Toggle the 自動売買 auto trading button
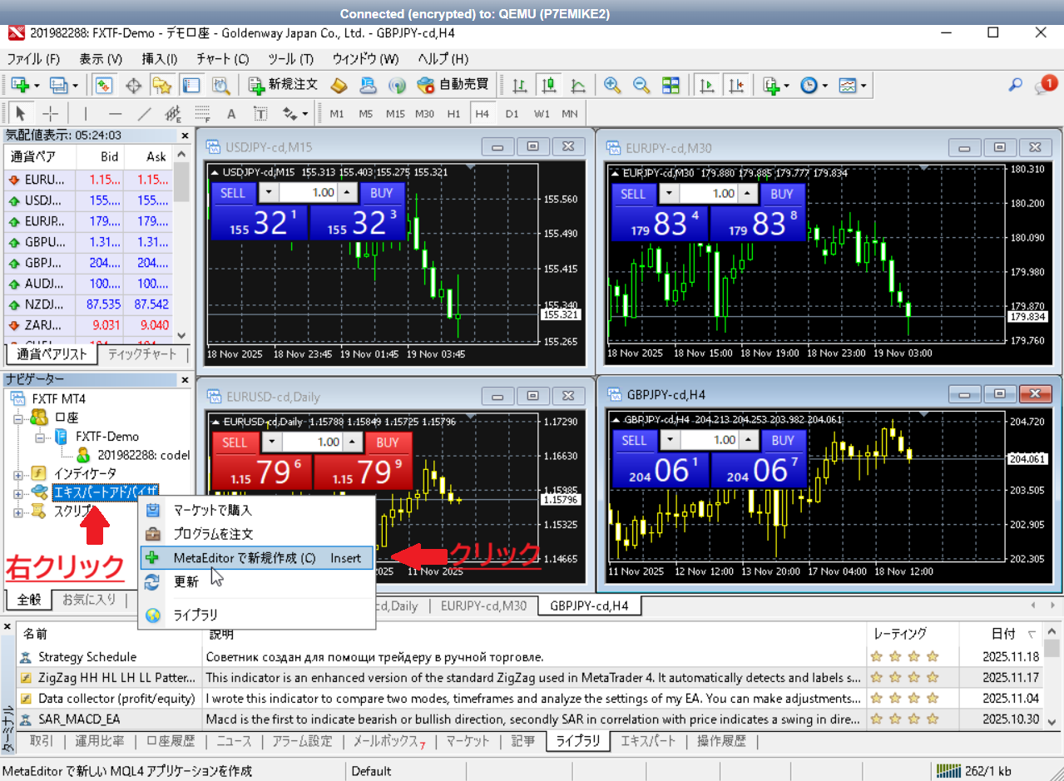The height and width of the screenshot is (781, 1064). 454,85
